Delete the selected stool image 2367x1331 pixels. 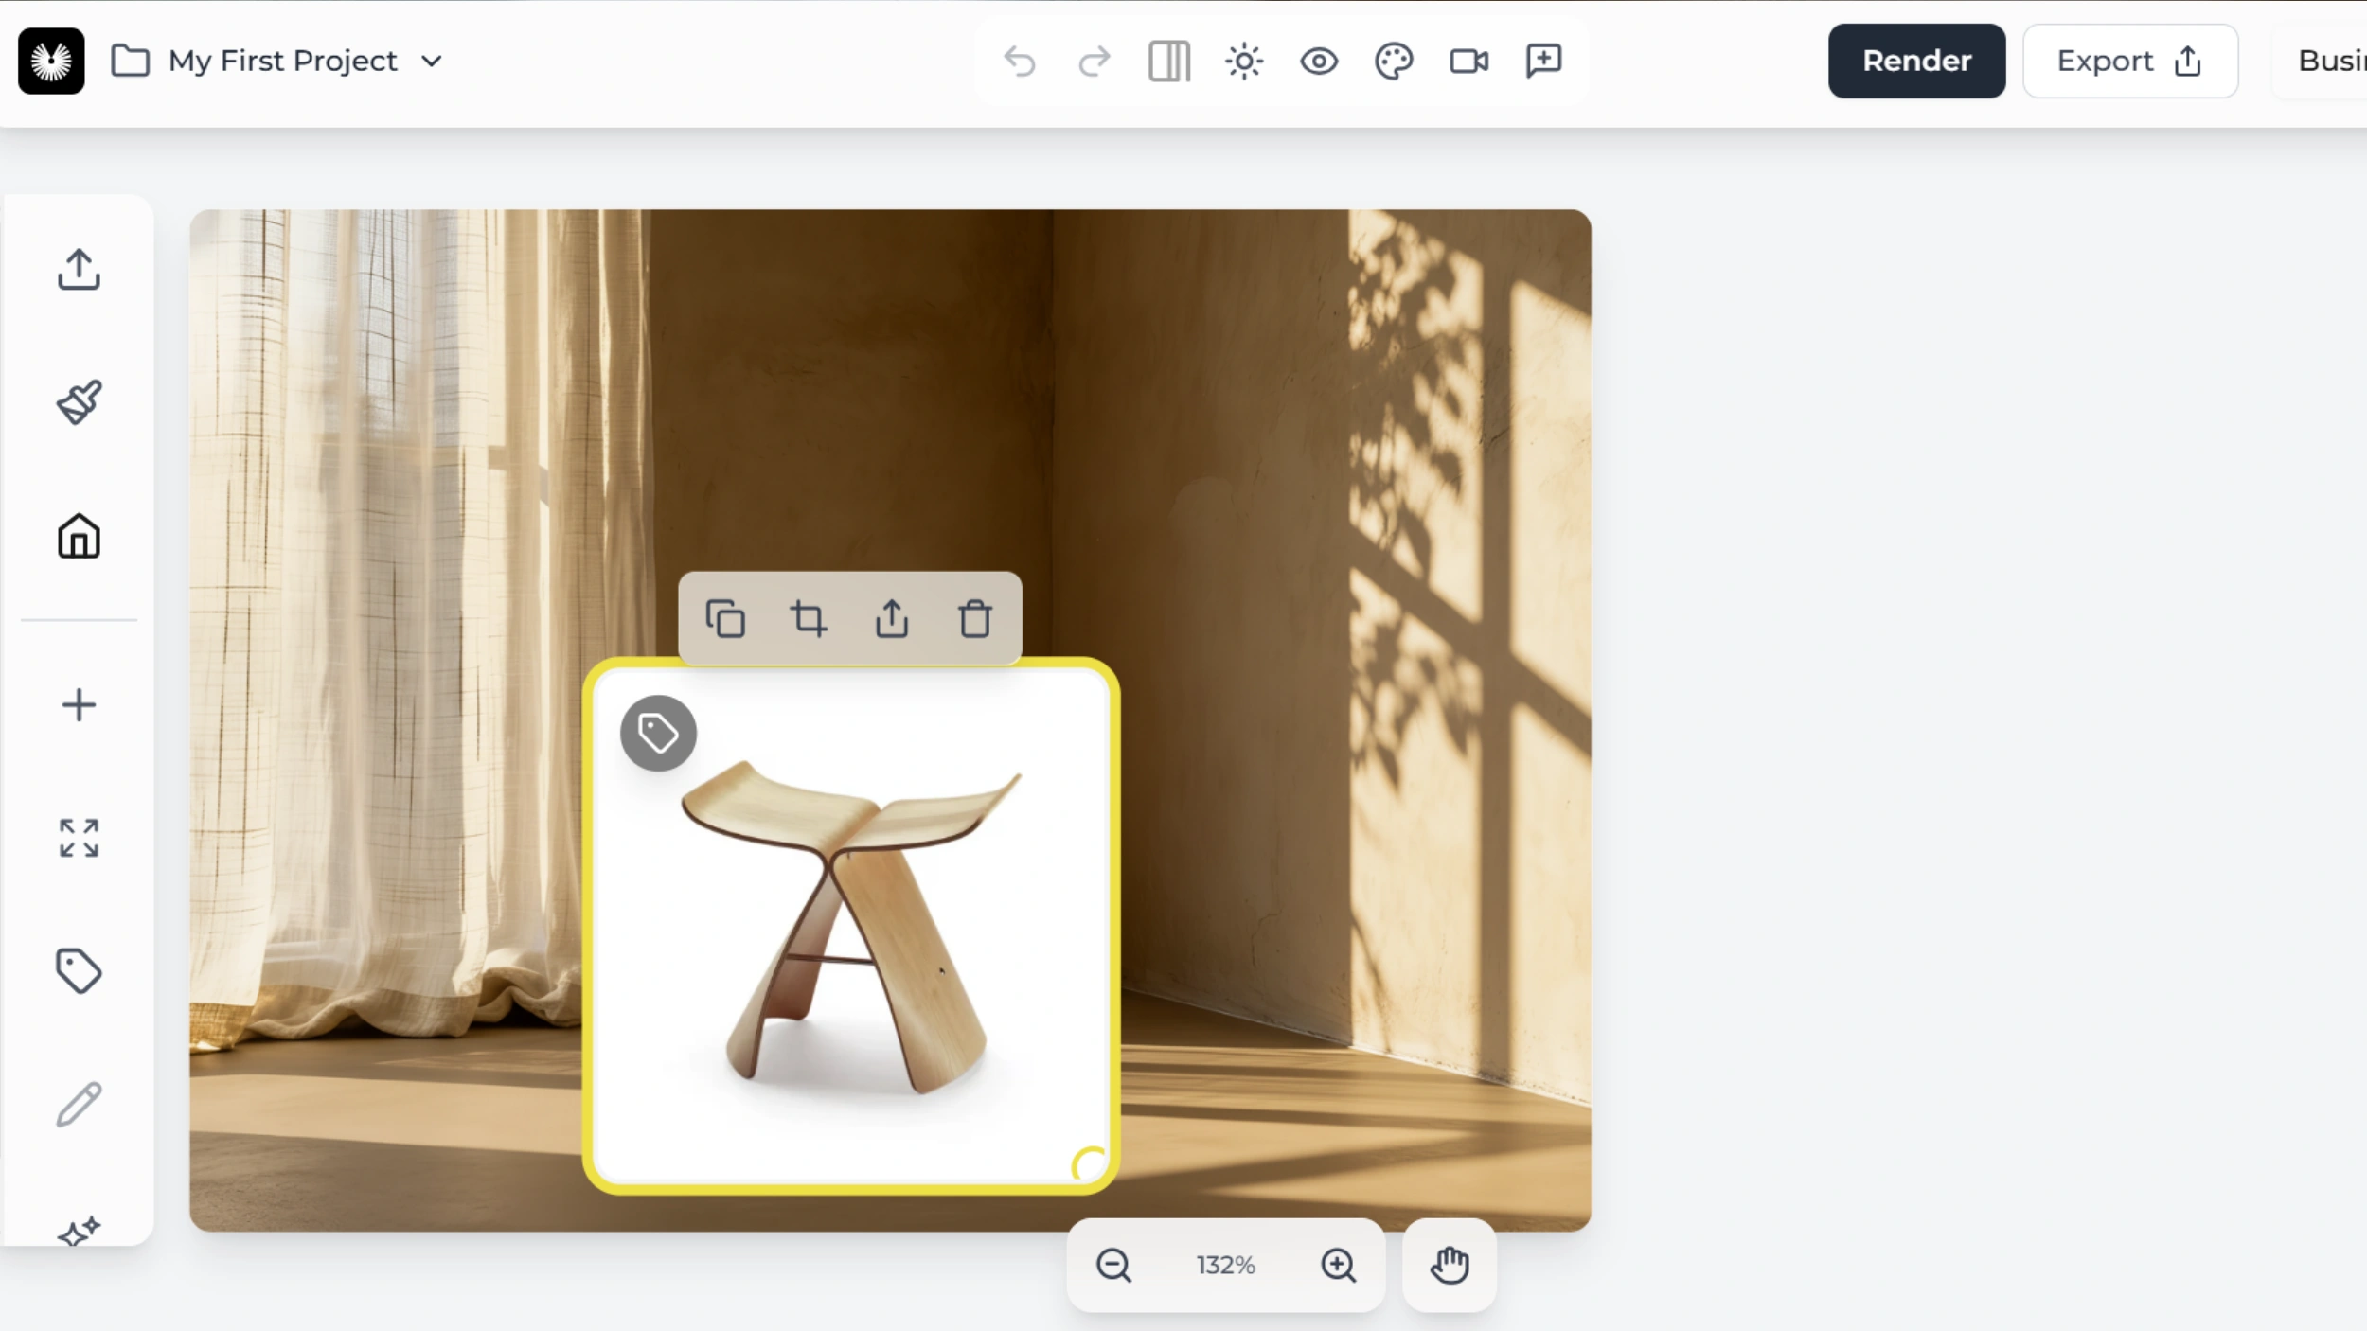[974, 619]
